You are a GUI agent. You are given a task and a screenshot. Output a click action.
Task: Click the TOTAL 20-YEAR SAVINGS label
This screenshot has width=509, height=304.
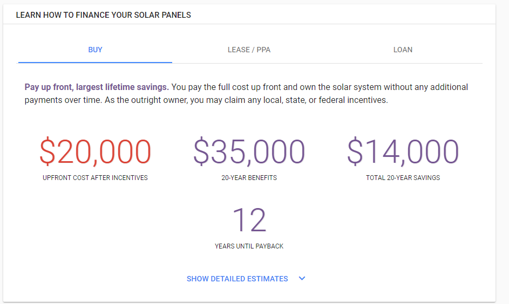(403, 178)
